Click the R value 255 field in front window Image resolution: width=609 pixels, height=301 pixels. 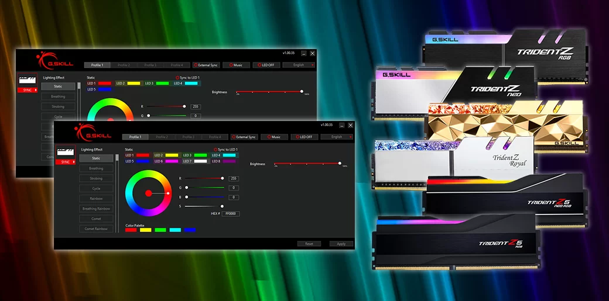[x=234, y=178]
